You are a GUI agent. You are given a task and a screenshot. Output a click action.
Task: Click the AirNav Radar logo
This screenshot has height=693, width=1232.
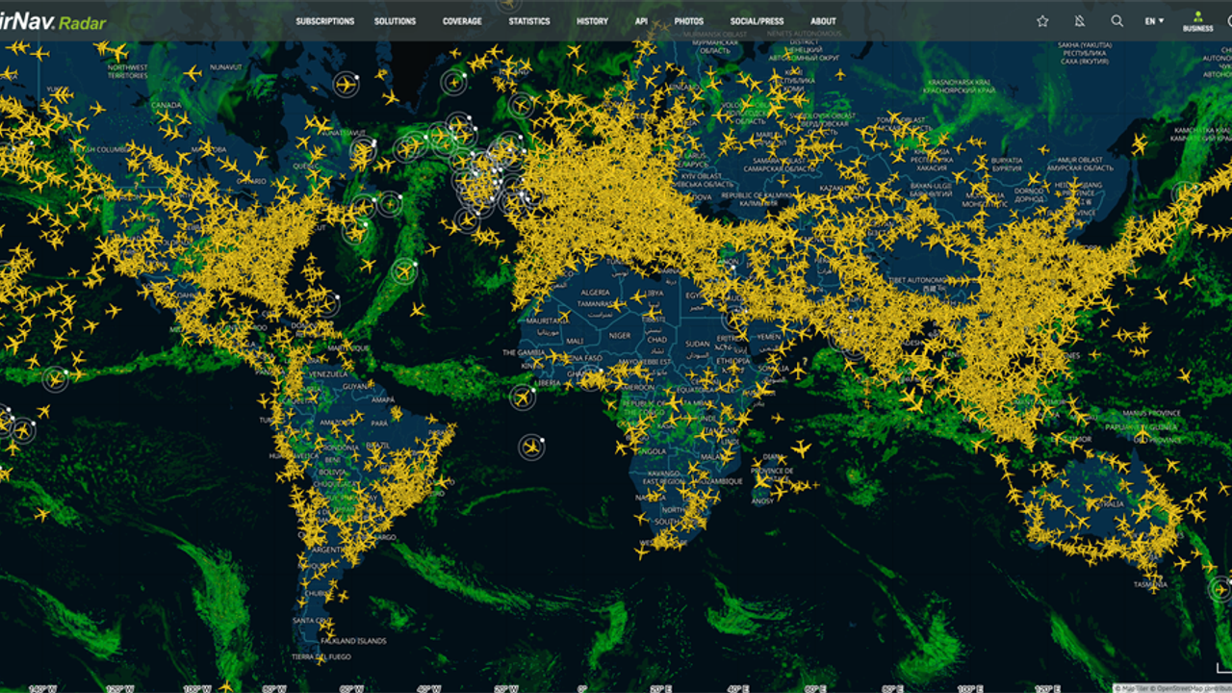[x=53, y=21]
